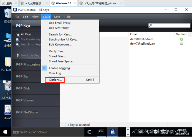Viewport: 192px width, 137px height.
Task: Select the 此电脑 desktop icon
Action: pos(8,40)
